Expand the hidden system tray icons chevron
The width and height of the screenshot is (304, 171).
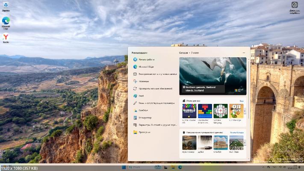263,167
